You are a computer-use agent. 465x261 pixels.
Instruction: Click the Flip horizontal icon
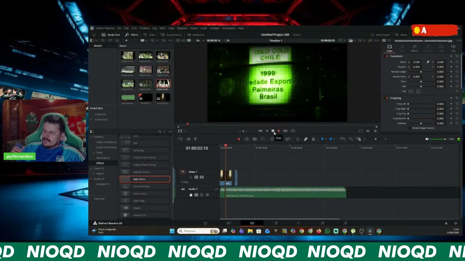(411, 91)
